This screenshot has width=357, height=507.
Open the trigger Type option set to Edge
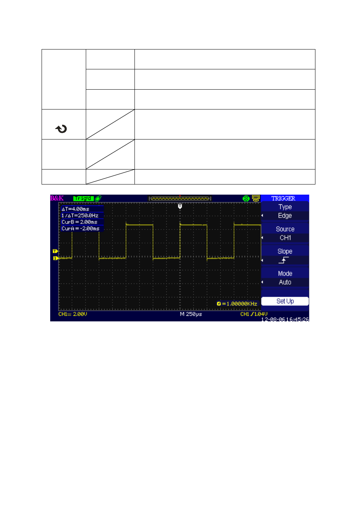(285, 216)
